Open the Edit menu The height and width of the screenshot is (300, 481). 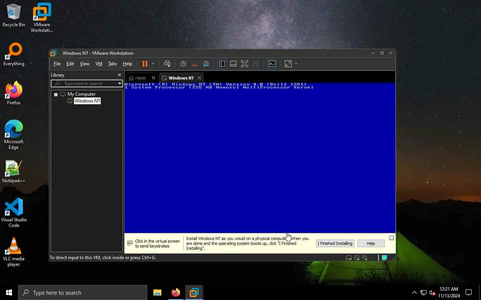70,64
